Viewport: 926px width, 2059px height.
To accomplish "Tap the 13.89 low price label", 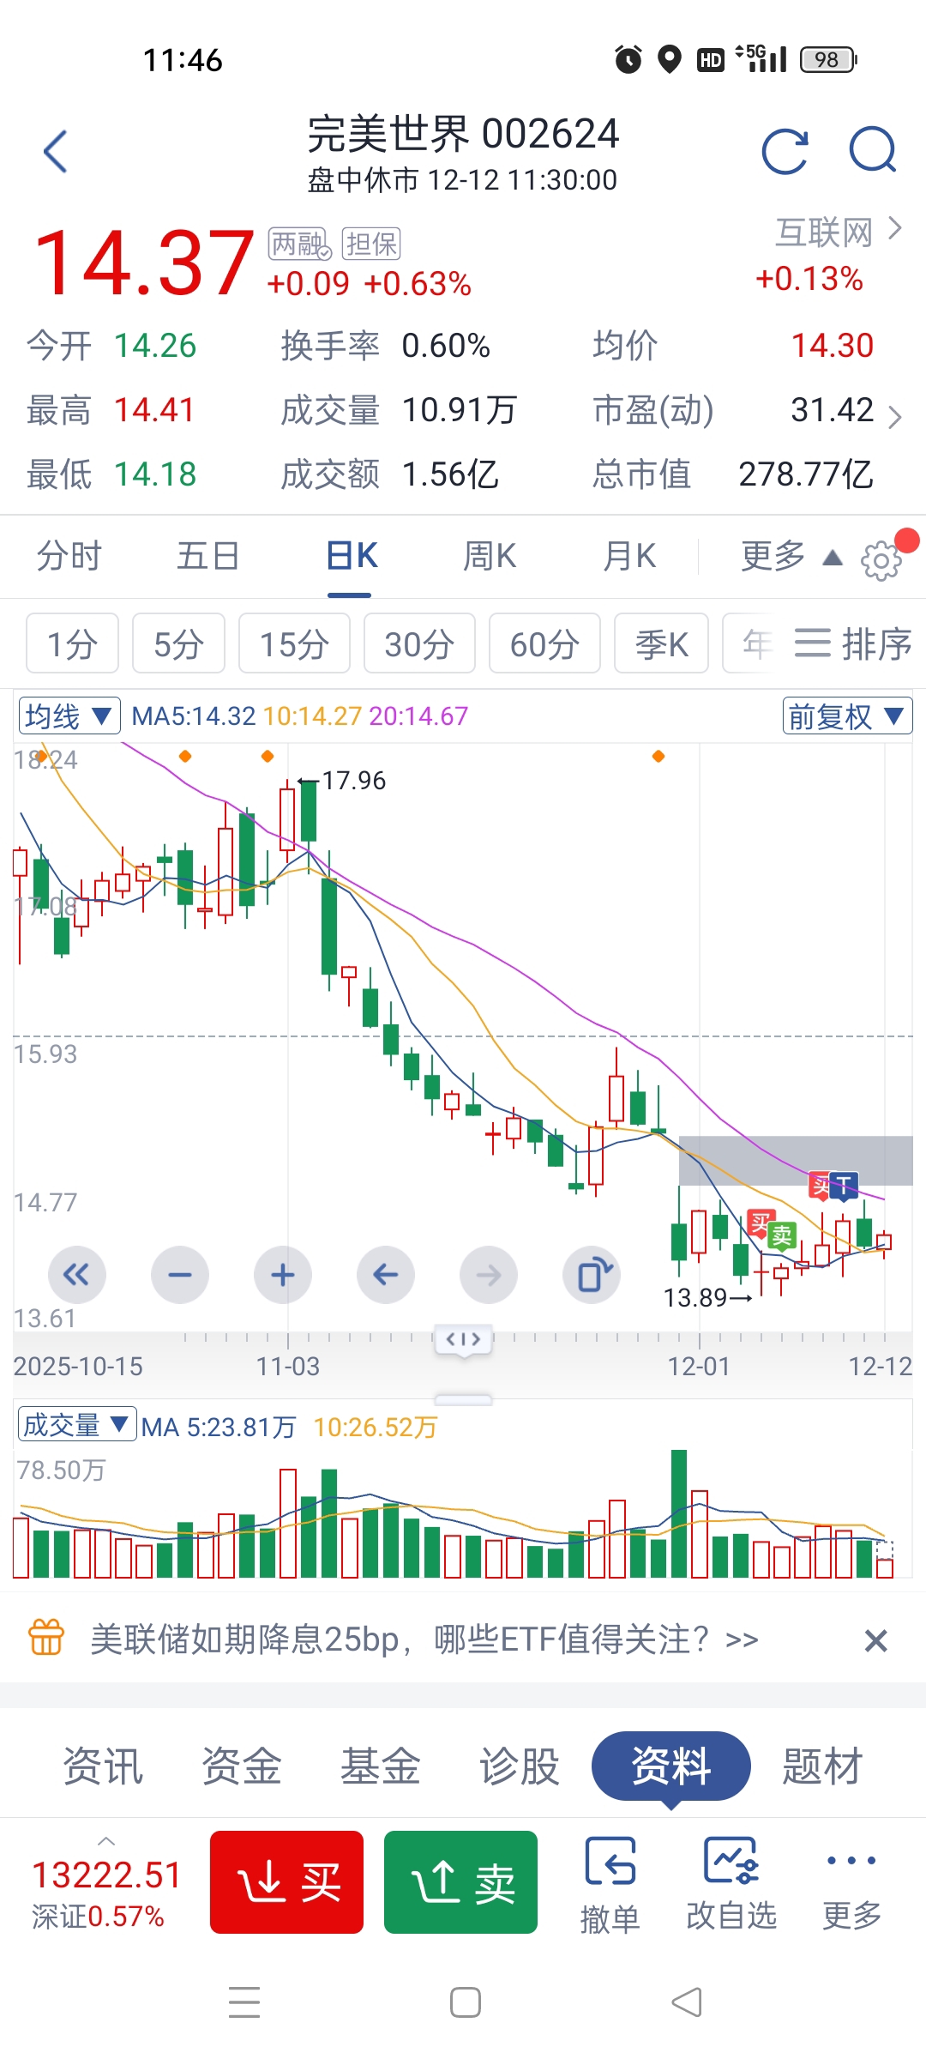I will click(694, 1298).
